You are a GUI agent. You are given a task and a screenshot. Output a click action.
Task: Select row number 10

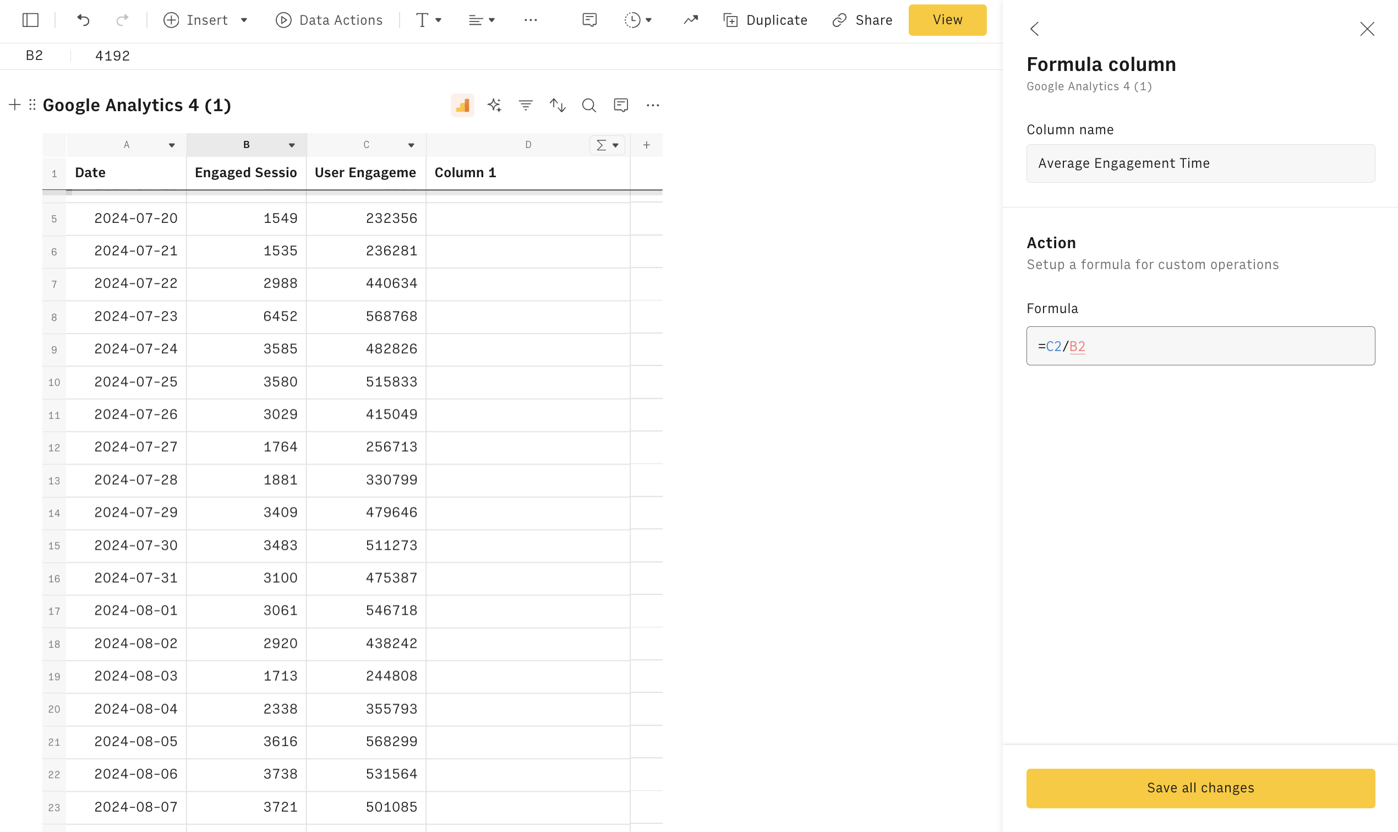54,382
